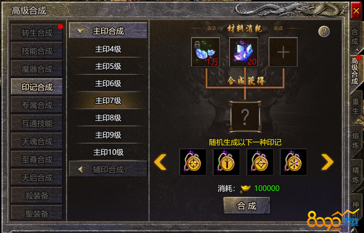Screen dimensions: 364x233
Task: Show next seals with right yellow arrow
Action: (327, 162)
